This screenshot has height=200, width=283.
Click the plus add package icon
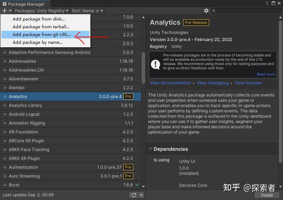(5, 11)
